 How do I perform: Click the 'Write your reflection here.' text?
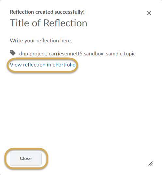click(x=41, y=41)
